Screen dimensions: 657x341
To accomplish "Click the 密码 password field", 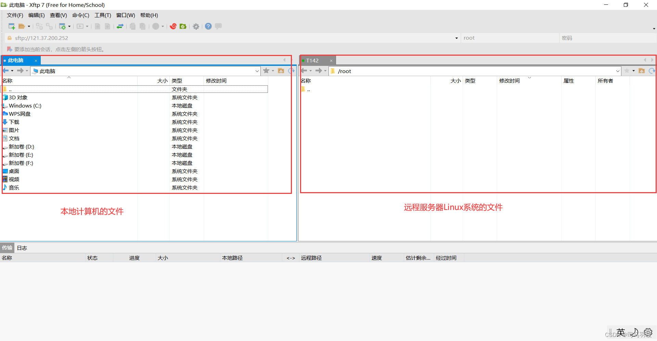I will coord(608,38).
